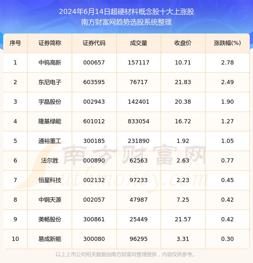Click stock code 002943
The image size is (253, 263).
[94, 102]
